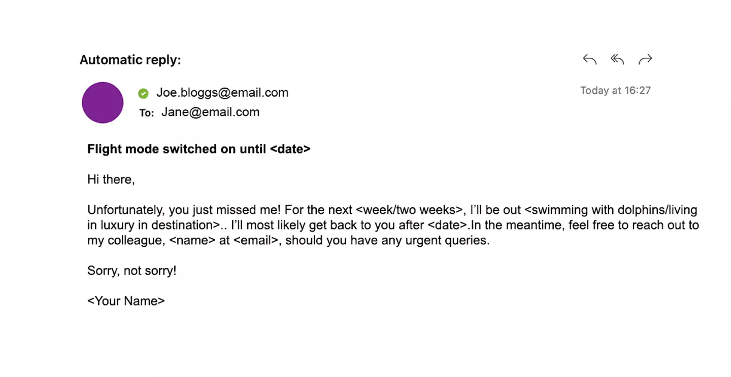Click the "<Your Name>" signature placeholder

click(x=126, y=301)
